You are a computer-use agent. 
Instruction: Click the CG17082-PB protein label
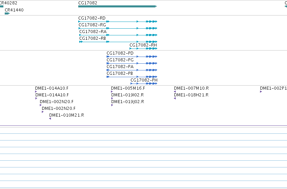(120, 73)
